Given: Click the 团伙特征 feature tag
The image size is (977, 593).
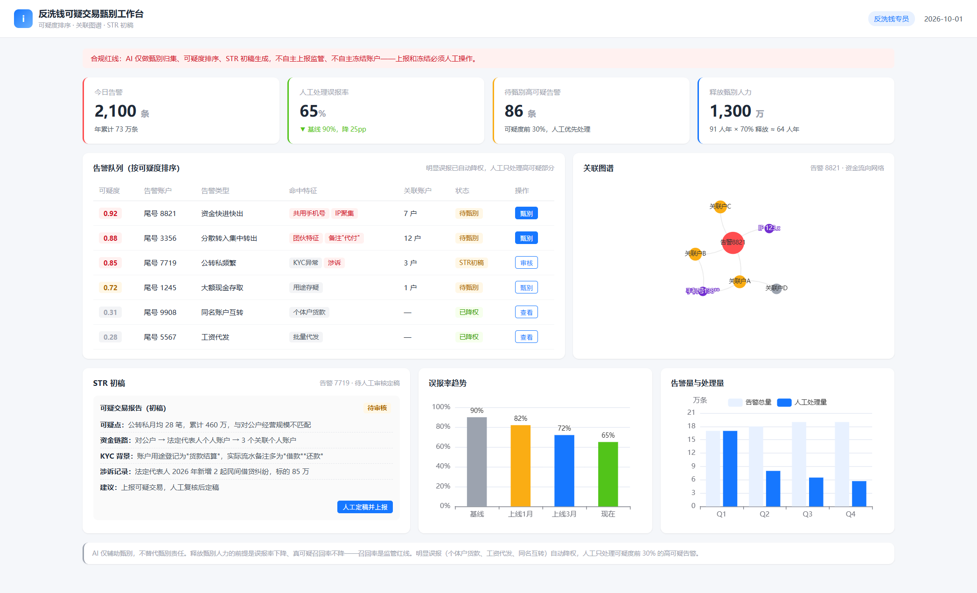Looking at the screenshot, I should click(306, 238).
